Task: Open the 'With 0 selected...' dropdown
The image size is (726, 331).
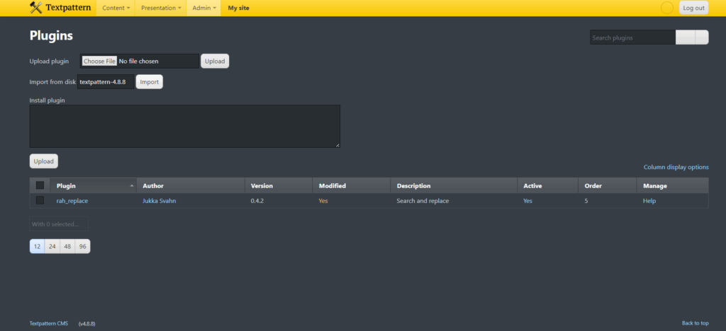Action: coord(59,224)
